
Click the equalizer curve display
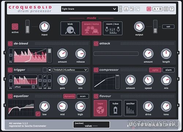[x=21, y=108]
